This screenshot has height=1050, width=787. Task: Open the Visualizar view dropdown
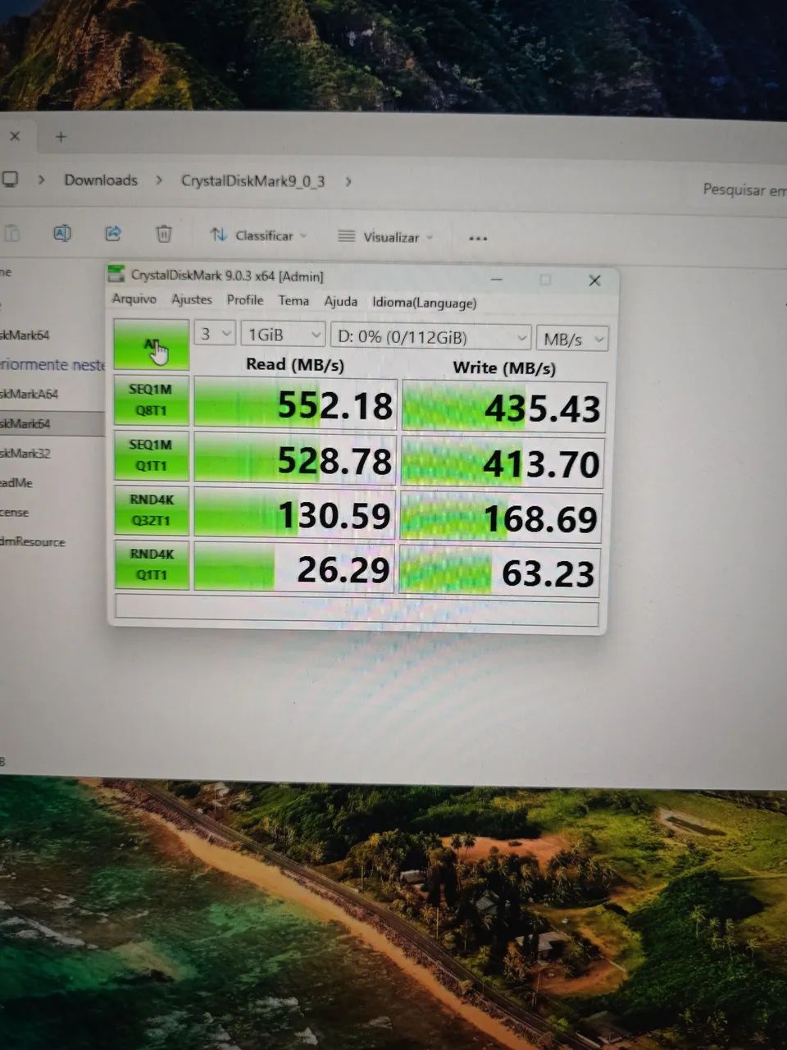point(385,237)
